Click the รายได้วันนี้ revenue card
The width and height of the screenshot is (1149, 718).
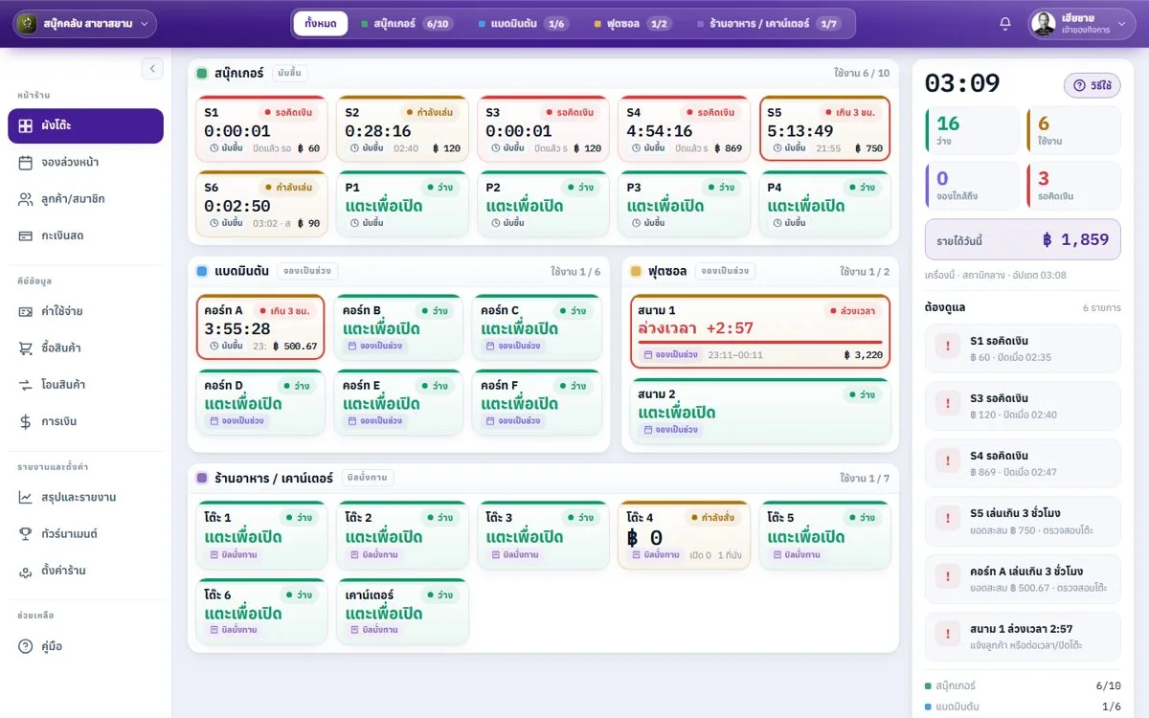[1023, 239]
